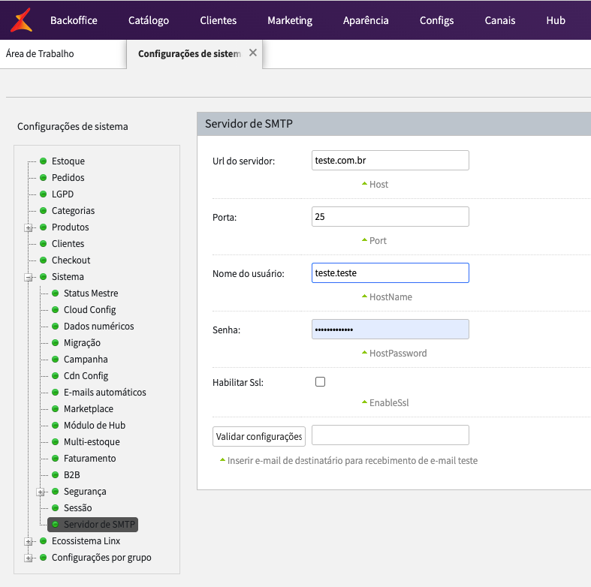
Task: Open the Aparência menu
Action: 366,20
